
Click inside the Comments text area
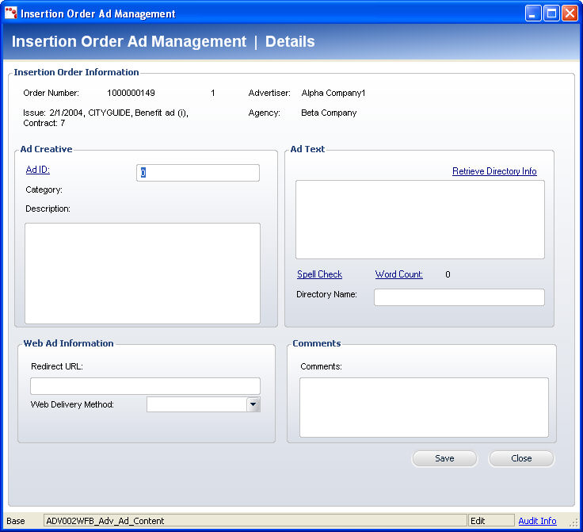point(424,407)
